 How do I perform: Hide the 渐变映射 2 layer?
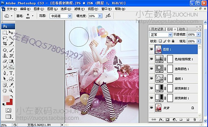point(151,88)
